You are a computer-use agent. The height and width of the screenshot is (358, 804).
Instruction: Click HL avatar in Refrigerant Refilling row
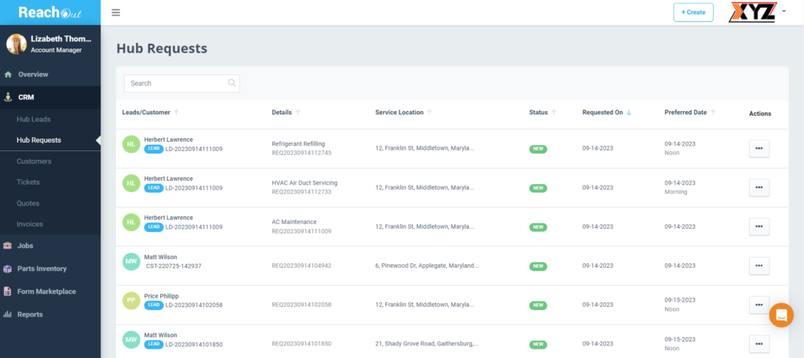click(x=131, y=144)
